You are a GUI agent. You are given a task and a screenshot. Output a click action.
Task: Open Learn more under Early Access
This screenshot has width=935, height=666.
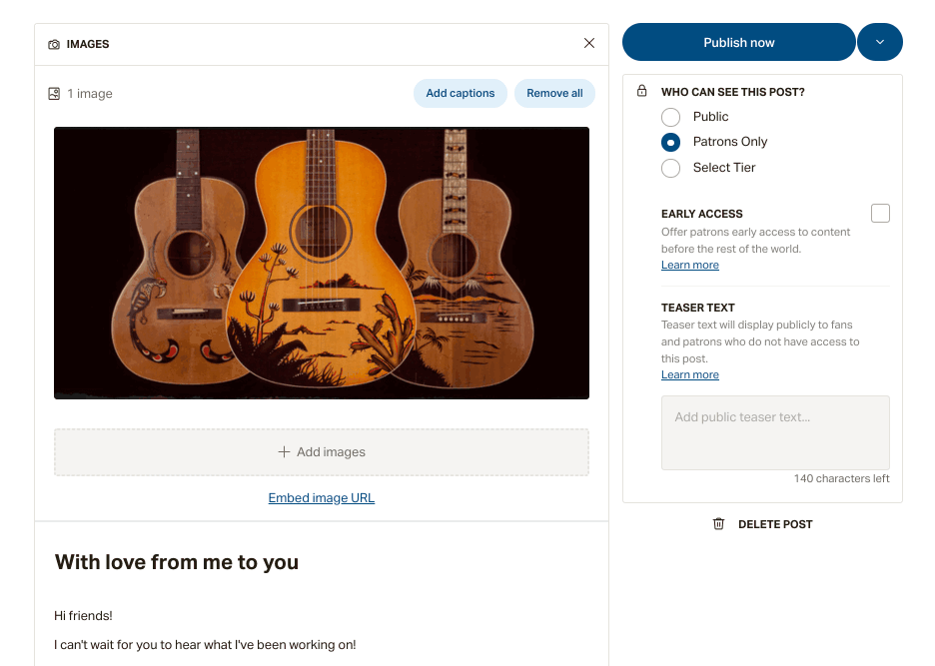[x=690, y=265]
